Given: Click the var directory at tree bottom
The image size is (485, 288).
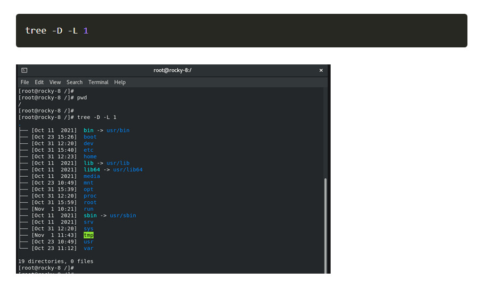Looking at the screenshot, I should [88, 248].
